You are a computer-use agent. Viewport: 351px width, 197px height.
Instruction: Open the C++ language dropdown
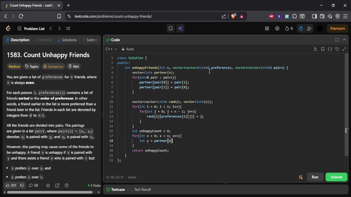(x=111, y=49)
